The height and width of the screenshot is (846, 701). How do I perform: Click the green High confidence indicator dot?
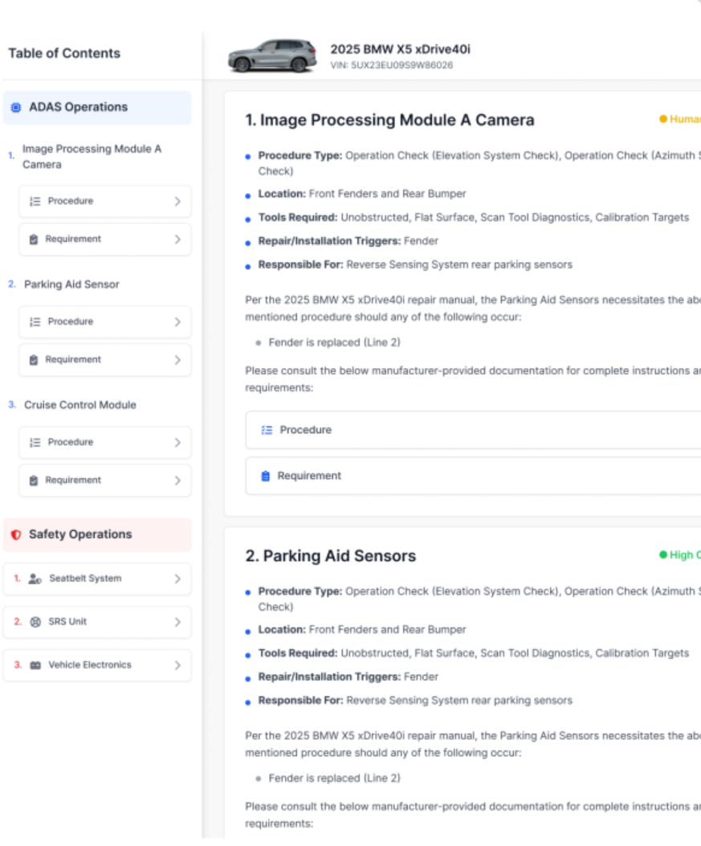(x=663, y=555)
